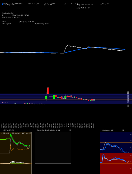Click the 'SI 14/3: 60.98 / 57.48' value
132x174 pixels.
[20, 15]
